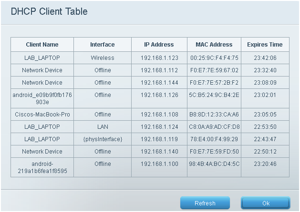The image size is (300, 212).
Task: Click the DHCP Client Table title
Action: click(49, 11)
